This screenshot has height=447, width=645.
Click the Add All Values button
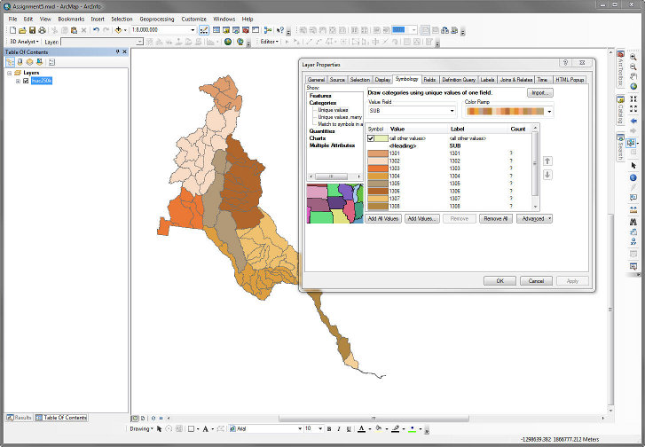tap(383, 219)
